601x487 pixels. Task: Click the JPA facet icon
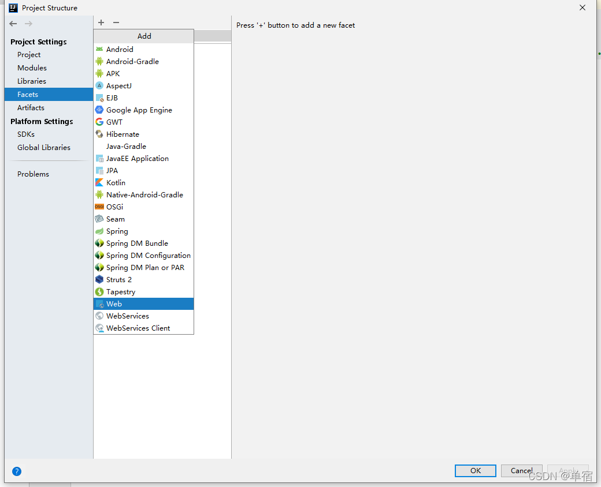(99, 170)
